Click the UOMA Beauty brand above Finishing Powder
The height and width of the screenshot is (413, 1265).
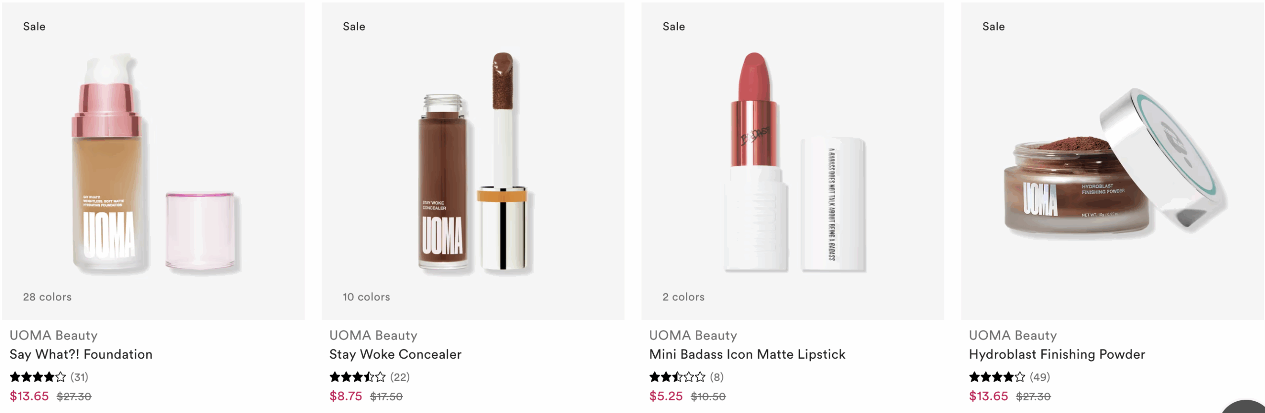tap(1012, 336)
